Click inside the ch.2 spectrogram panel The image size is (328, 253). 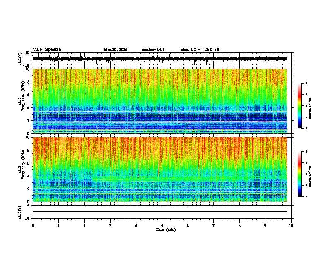[x=159, y=169]
